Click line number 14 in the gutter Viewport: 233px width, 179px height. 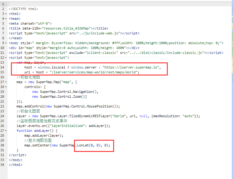tap(2, 67)
